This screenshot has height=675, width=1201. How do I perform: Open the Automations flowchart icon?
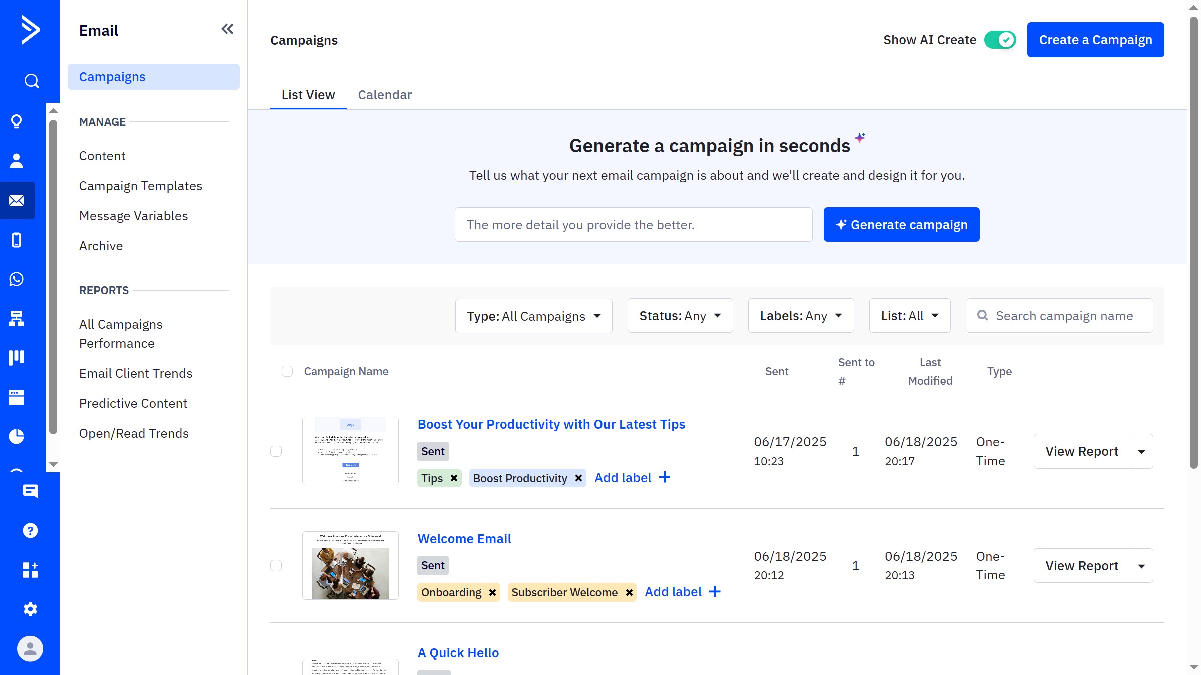click(x=17, y=319)
